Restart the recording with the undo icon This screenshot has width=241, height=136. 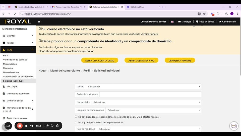(x=52, y=126)
